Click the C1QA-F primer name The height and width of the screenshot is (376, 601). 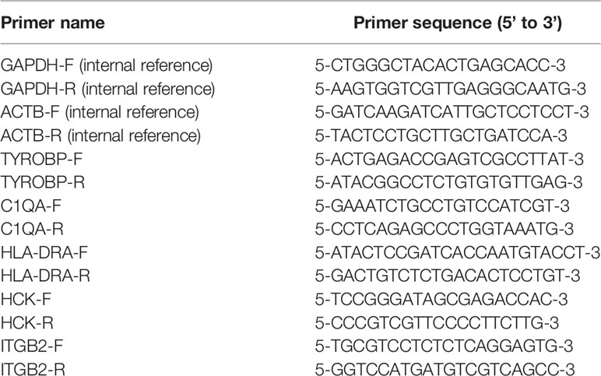[x=31, y=206]
